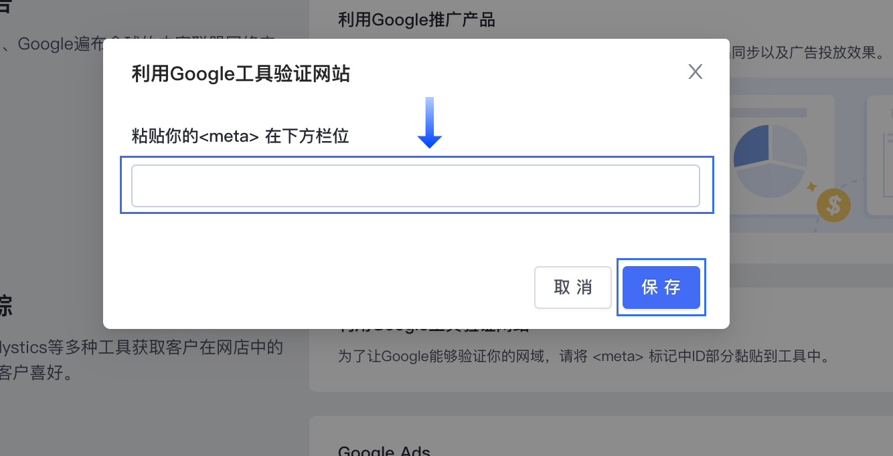The image size is (893, 456).
Task: Click the Google Ads heading in background page
Action: click(x=384, y=451)
